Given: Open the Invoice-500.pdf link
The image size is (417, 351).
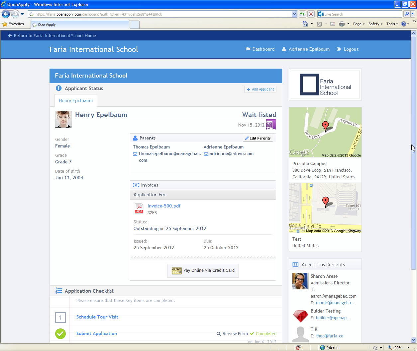Looking at the screenshot, I should (164, 206).
